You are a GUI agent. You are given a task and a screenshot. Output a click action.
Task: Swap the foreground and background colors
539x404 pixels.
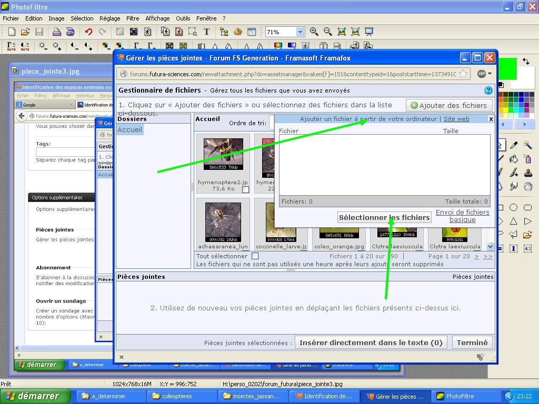click(x=526, y=62)
